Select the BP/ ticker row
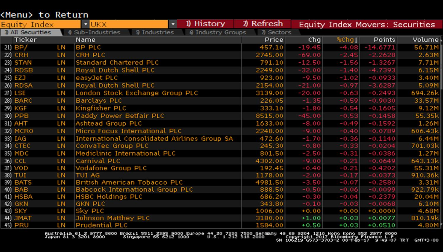Screen dimensions: 443x252 pos(221,47)
